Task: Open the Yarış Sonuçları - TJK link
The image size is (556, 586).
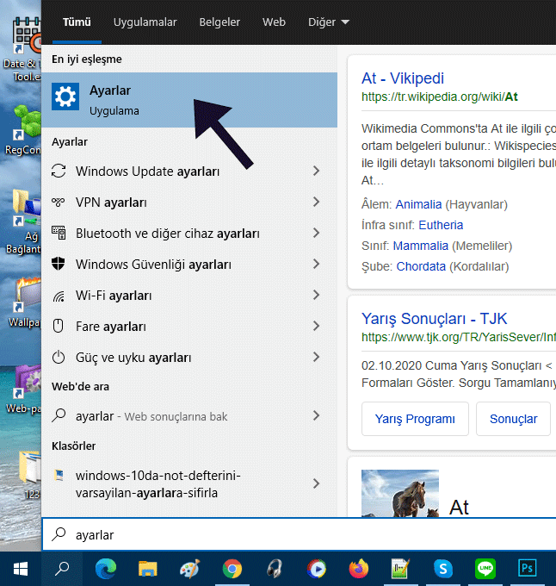Action: pyautogui.click(x=434, y=319)
